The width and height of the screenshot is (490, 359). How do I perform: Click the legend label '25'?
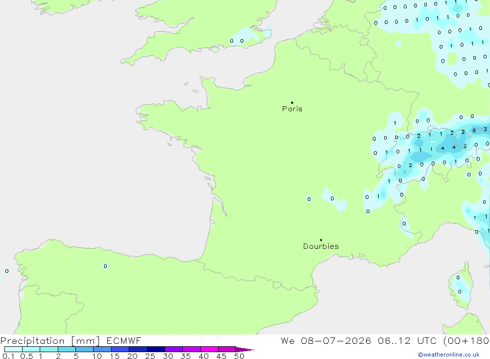click(x=150, y=356)
